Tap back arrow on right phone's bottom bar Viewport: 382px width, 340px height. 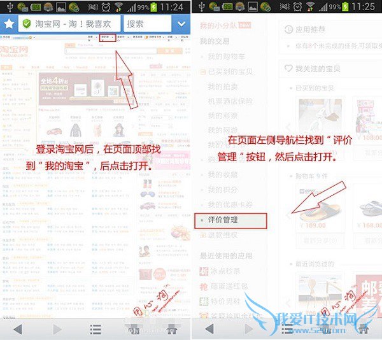(x=209, y=329)
